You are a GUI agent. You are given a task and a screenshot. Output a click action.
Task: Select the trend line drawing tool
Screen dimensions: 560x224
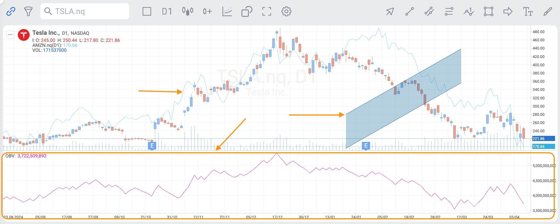(409, 12)
